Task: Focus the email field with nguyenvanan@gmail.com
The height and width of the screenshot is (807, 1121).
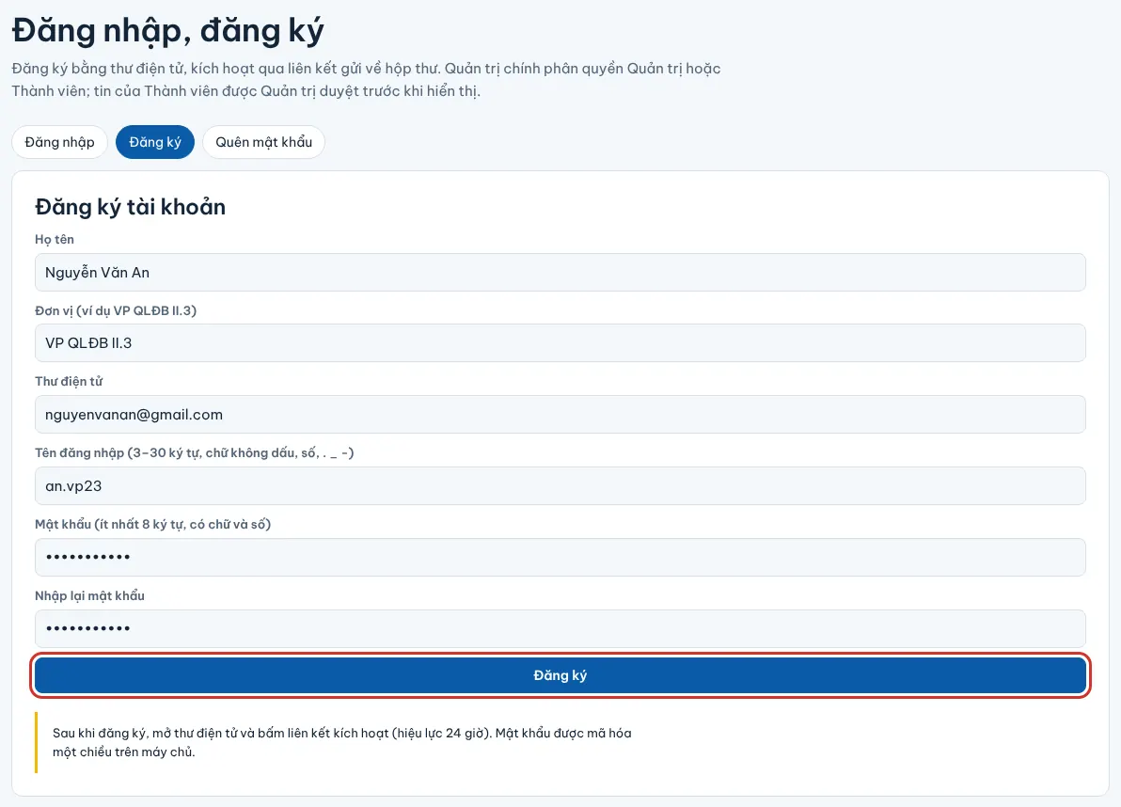Action: 560,415
